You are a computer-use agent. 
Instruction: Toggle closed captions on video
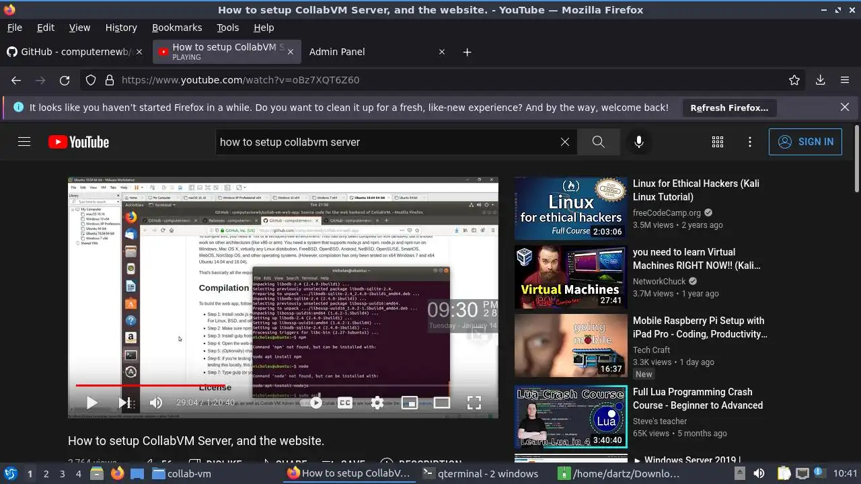pyautogui.click(x=345, y=403)
